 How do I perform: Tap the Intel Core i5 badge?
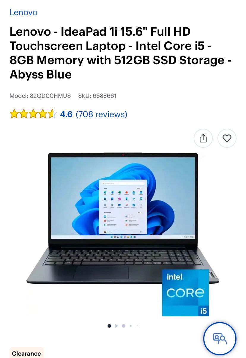coord(185,293)
